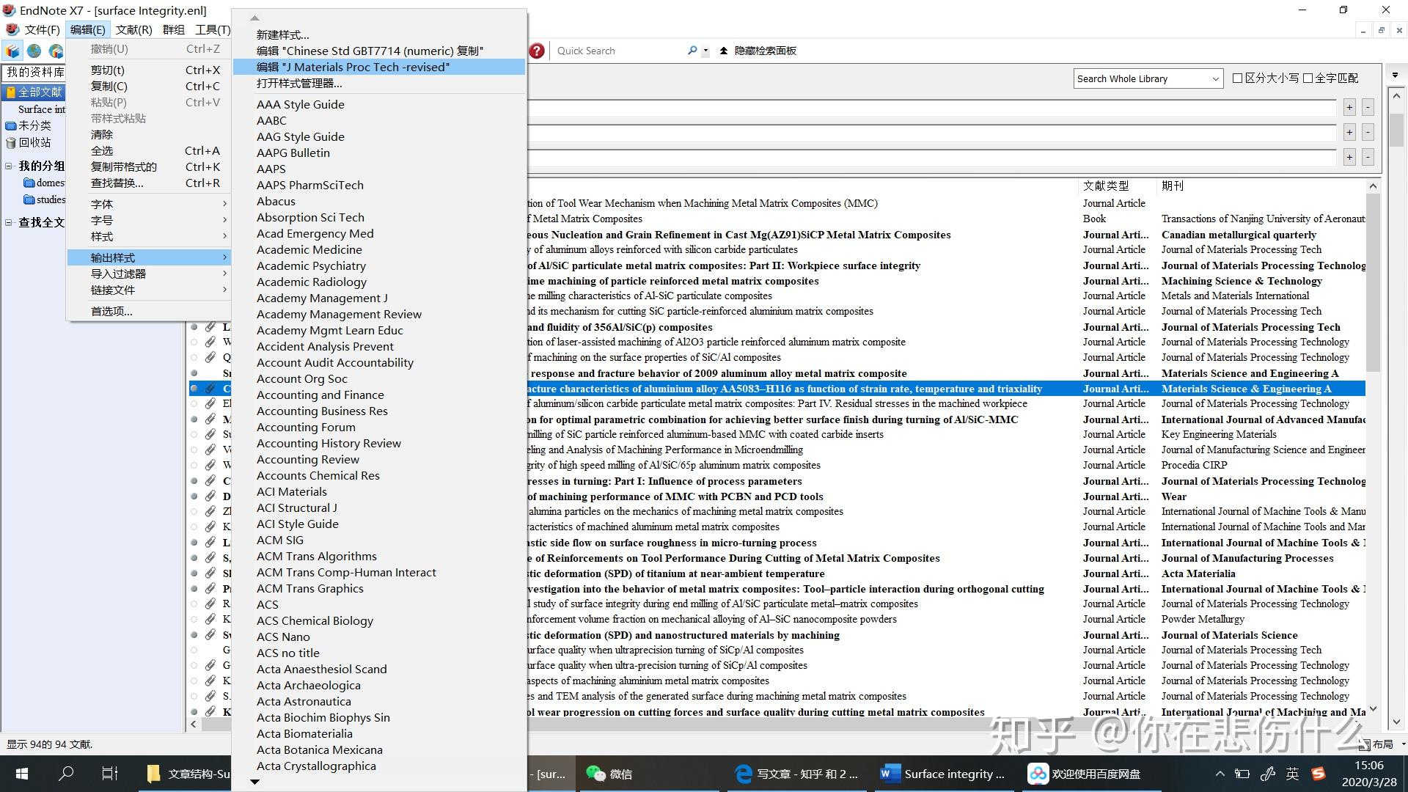
Task: Edit J Materials Proc Tech -revised style
Action: (379, 67)
